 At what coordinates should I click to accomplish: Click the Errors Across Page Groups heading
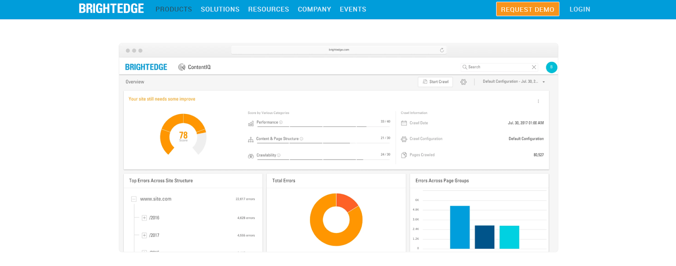(x=442, y=180)
